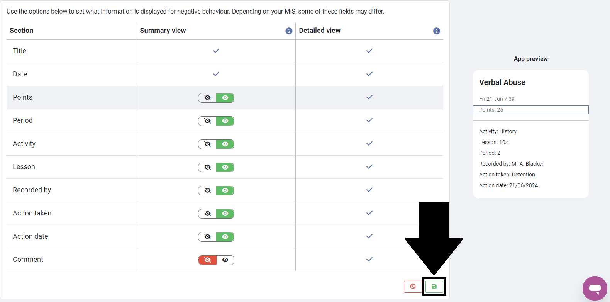Click the red cancel icon button
This screenshot has height=302, width=610.
(413, 287)
